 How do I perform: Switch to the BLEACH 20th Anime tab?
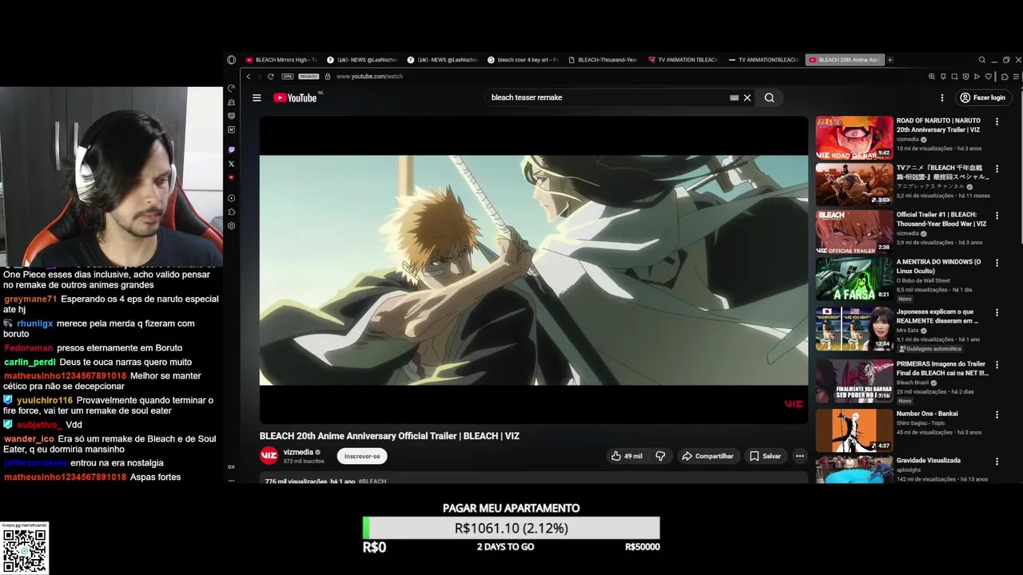pyautogui.click(x=843, y=60)
